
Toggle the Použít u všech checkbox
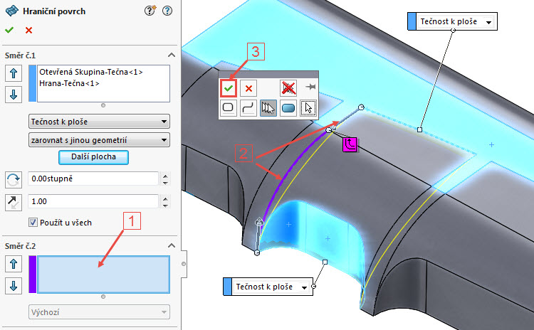33,223
